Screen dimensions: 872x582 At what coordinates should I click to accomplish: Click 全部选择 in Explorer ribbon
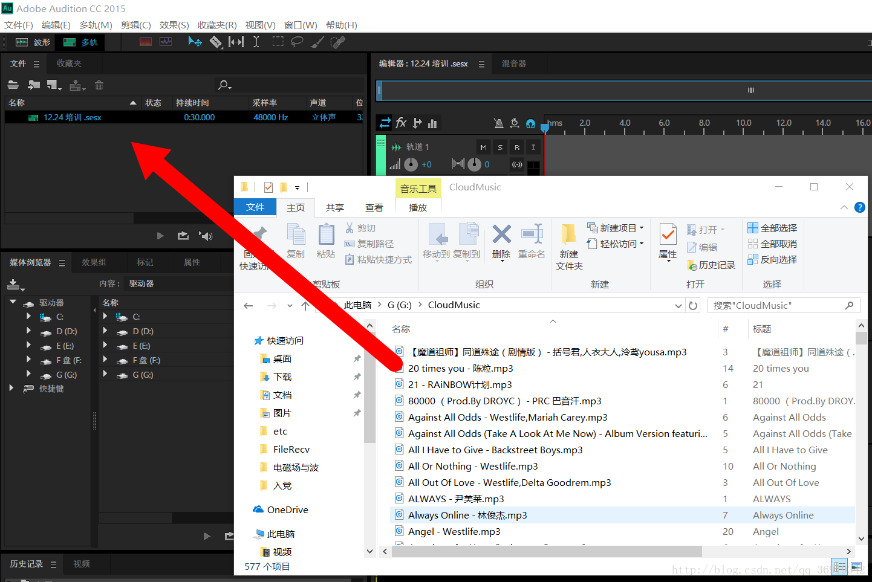[772, 228]
